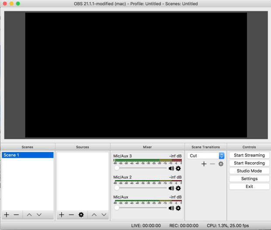Minimize OBS with yellow button
The height and width of the screenshot is (230, 271).
pos(11,3)
